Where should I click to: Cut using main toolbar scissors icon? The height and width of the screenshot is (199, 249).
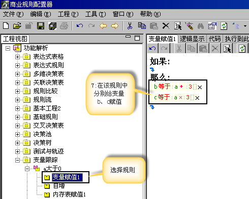pyautogui.click(x=130, y=26)
